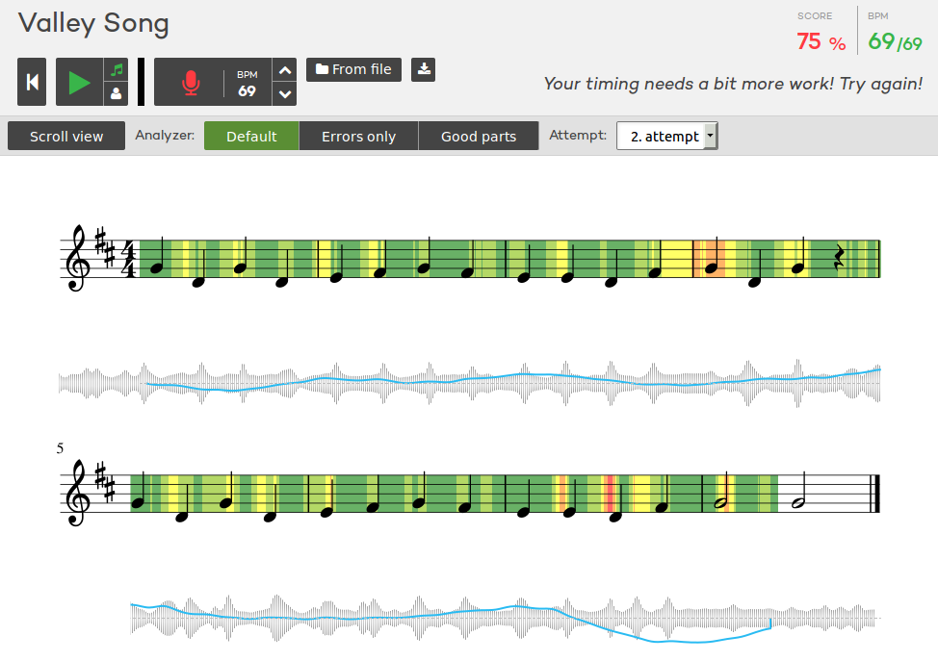This screenshot has width=938, height=661.
Task: Click the red error segment in second staff
Action: 609,493
